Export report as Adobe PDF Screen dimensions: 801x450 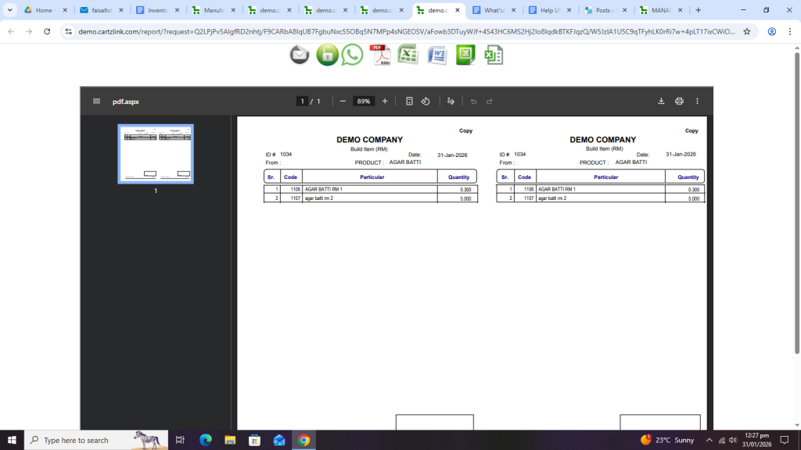(380, 55)
